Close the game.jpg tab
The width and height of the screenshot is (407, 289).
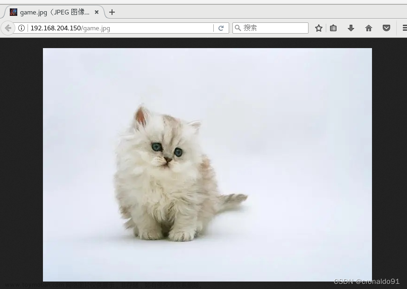(97, 12)
